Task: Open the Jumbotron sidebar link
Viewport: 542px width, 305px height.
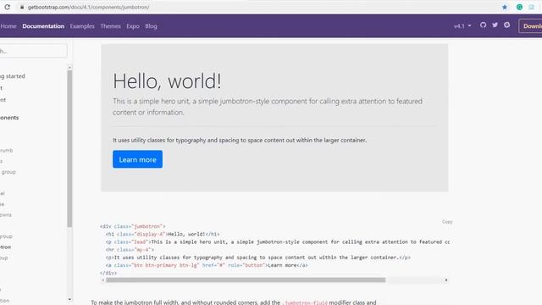Action: 6,247
